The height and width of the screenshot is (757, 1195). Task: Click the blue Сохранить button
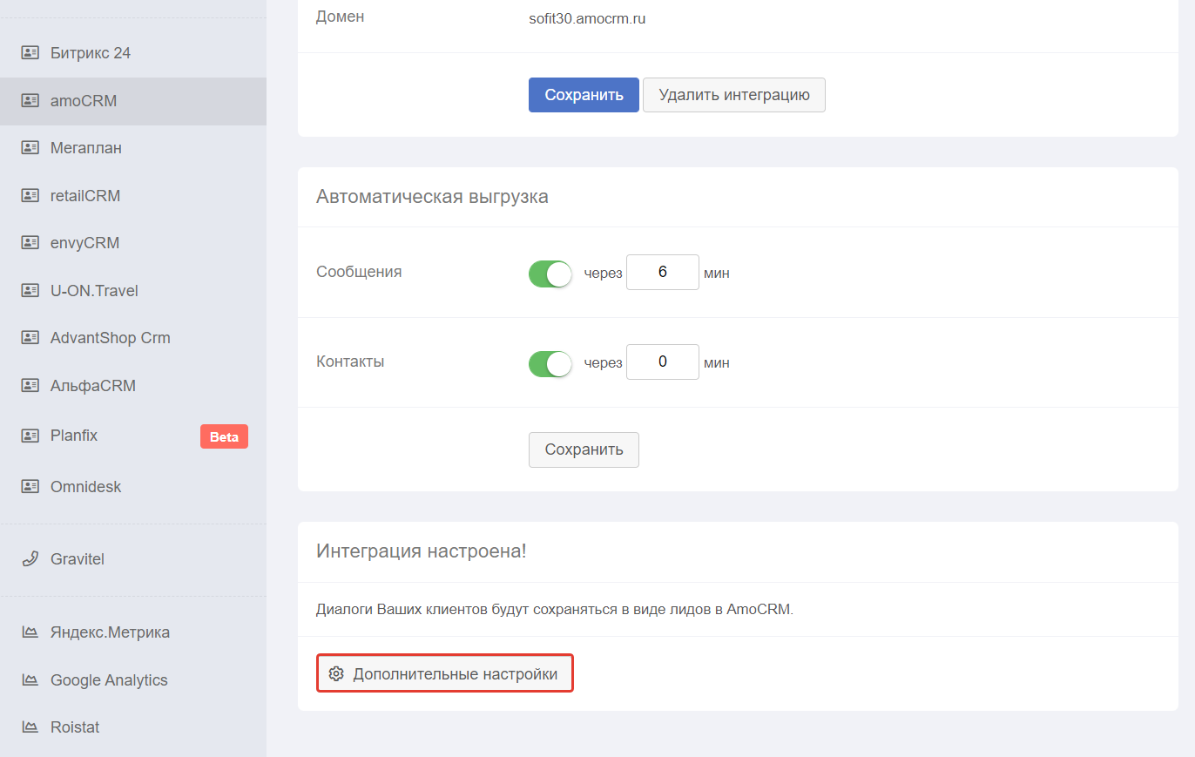(x=584, y=95)
